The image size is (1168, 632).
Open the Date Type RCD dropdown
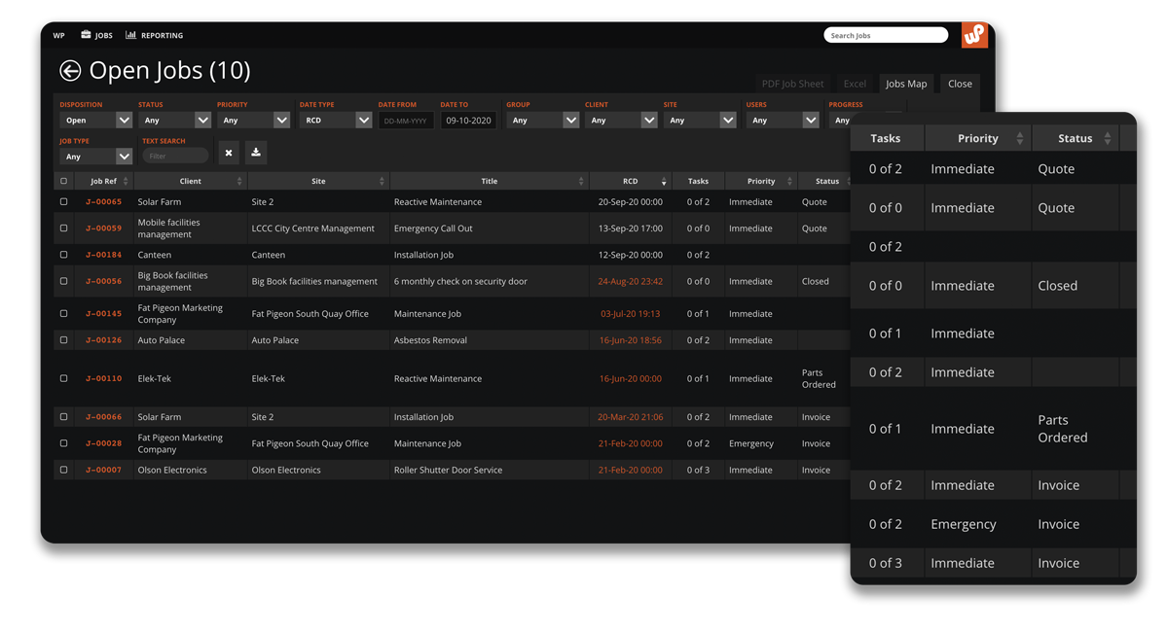point(336,121)
